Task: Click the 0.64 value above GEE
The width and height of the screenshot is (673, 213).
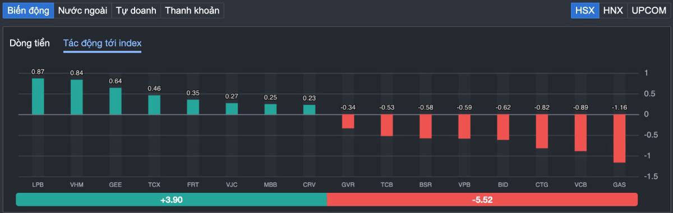Action: pyautogui.click(x=116, y=81)
